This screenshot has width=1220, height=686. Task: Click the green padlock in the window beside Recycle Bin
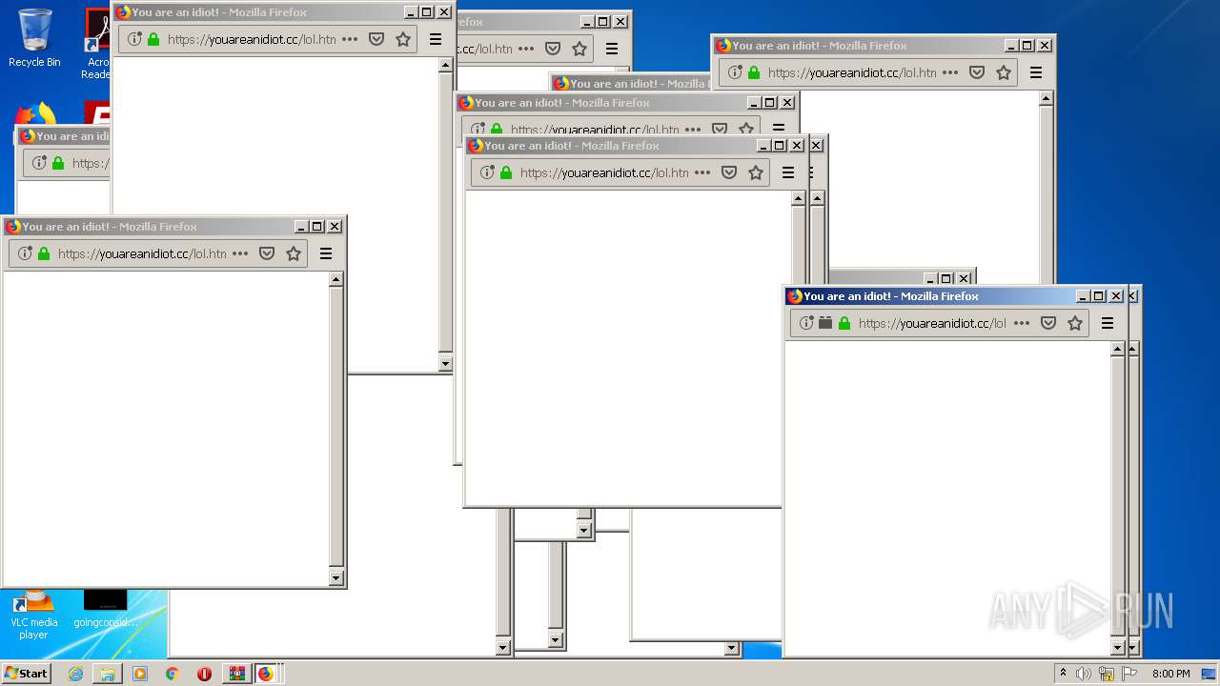[x=153, y=39]
